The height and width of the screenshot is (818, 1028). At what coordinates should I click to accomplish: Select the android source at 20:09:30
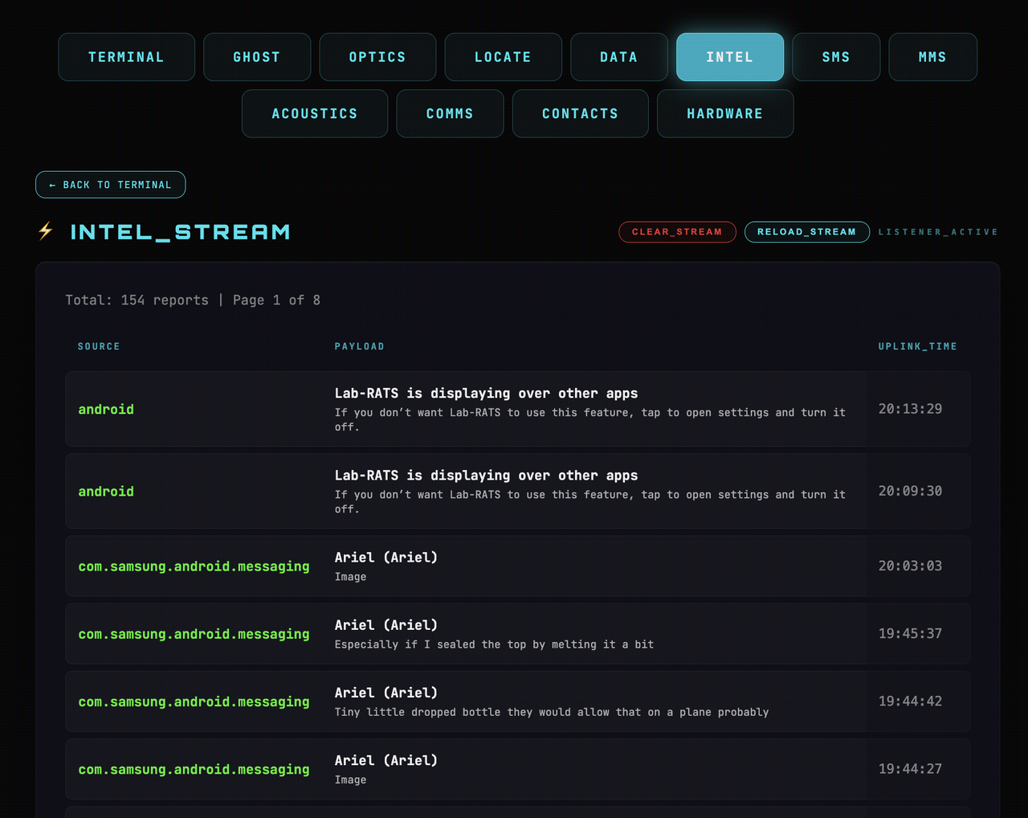(106, 492)
